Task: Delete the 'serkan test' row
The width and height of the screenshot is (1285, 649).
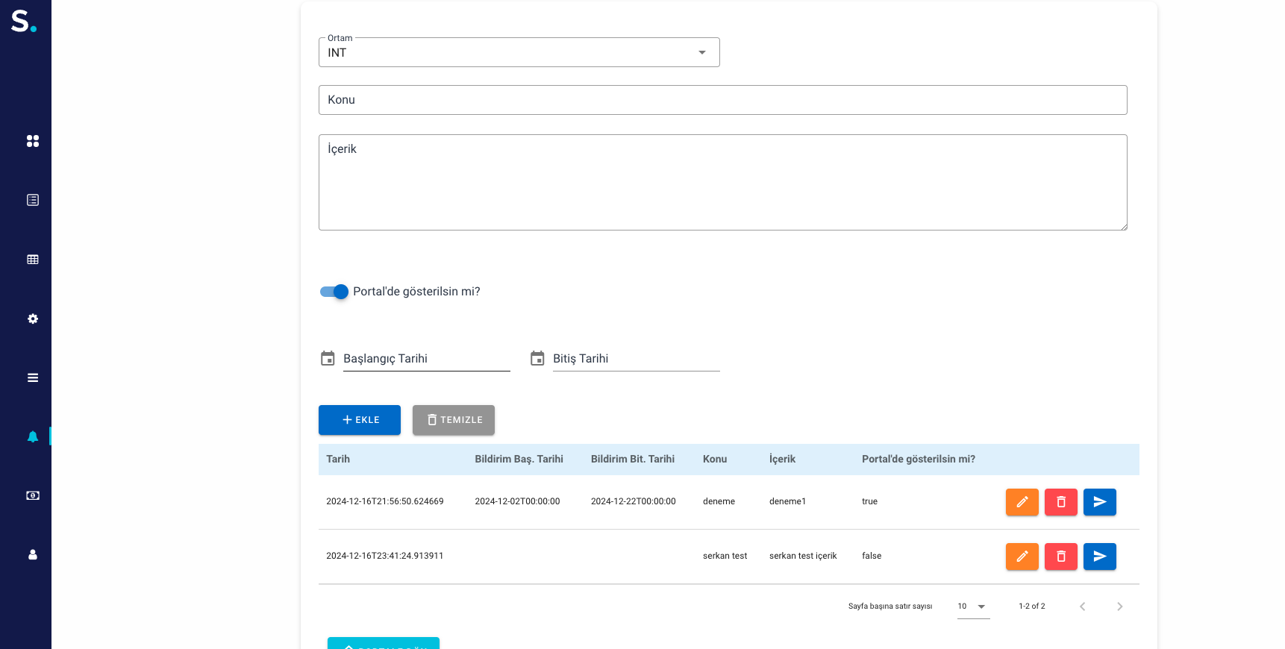Action: [1060, 556]
